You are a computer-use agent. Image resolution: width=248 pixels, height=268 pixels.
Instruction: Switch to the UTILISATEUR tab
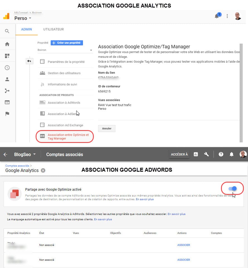pos(53,29)
